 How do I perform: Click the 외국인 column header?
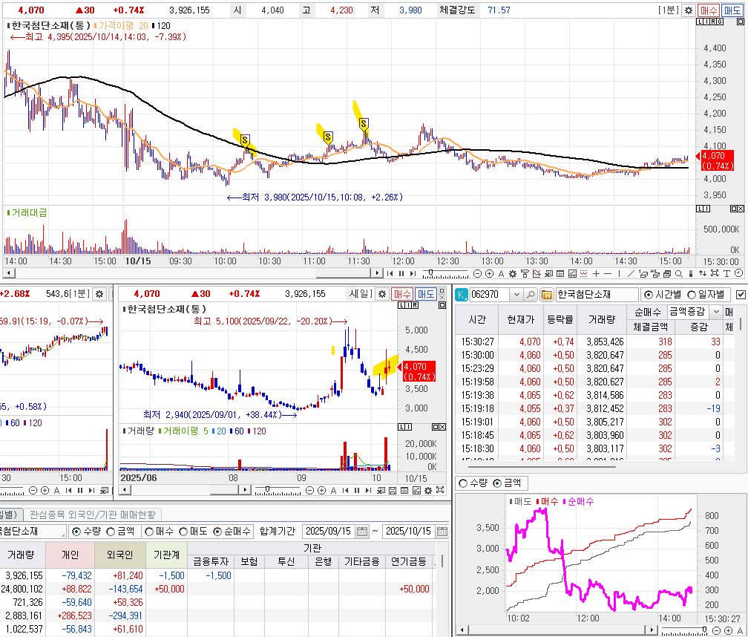pos(119,555)
